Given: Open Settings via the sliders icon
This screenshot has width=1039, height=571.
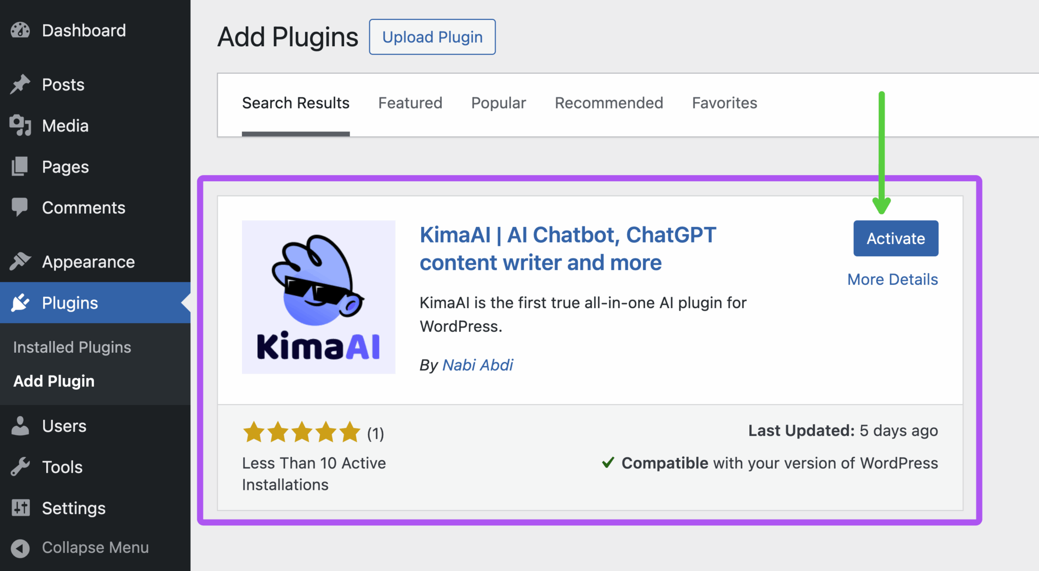Looking at the screenshot, I should (x=20, y=508).
